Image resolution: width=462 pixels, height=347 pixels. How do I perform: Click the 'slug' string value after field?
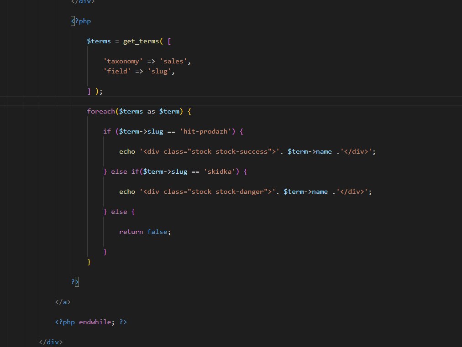[x=159, y=71]
